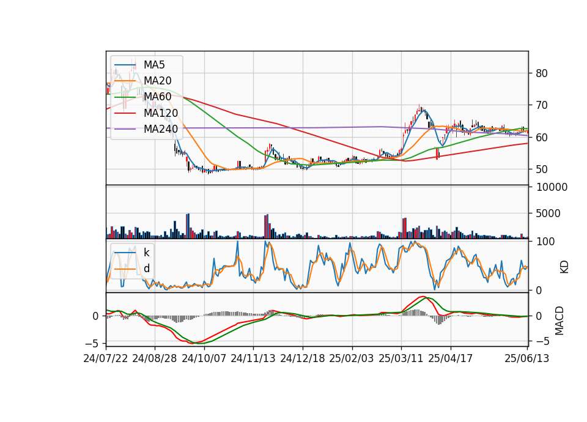The image size is (587, 422).
Task: Click the blue MA5 legend line sample
Action: coord(125,65)
